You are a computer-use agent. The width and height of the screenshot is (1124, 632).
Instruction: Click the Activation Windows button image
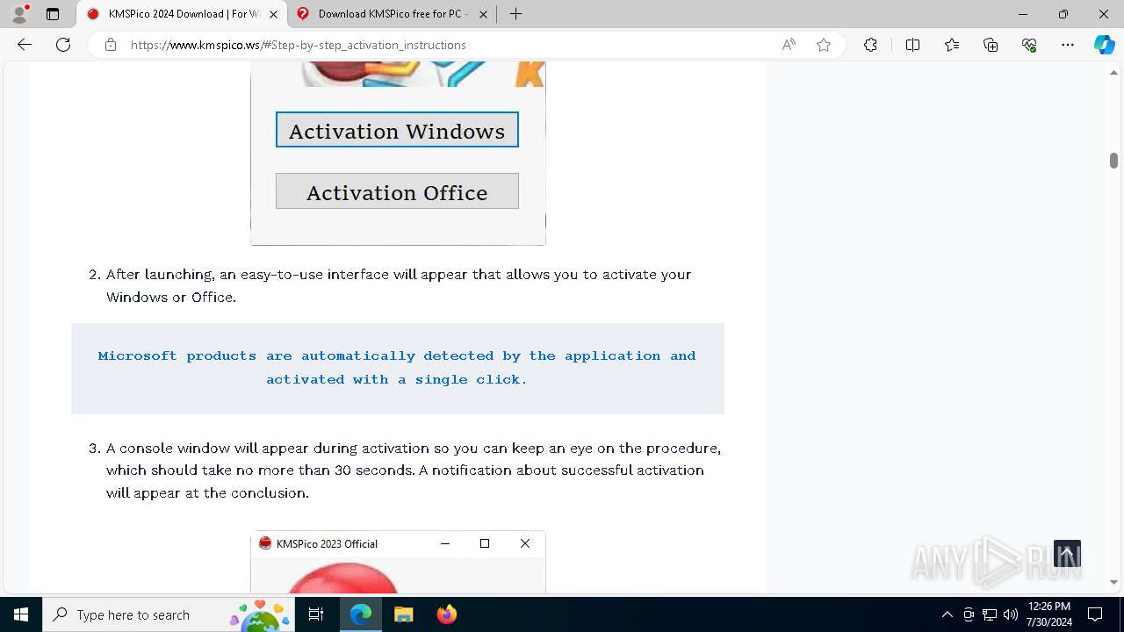click(x=397, y=130)
